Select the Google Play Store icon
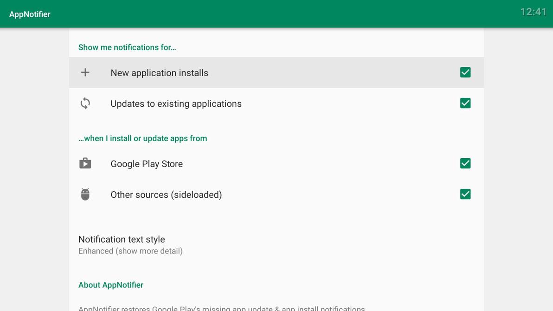Viewport: 553px width, 311px height. (x=85, y=163)
